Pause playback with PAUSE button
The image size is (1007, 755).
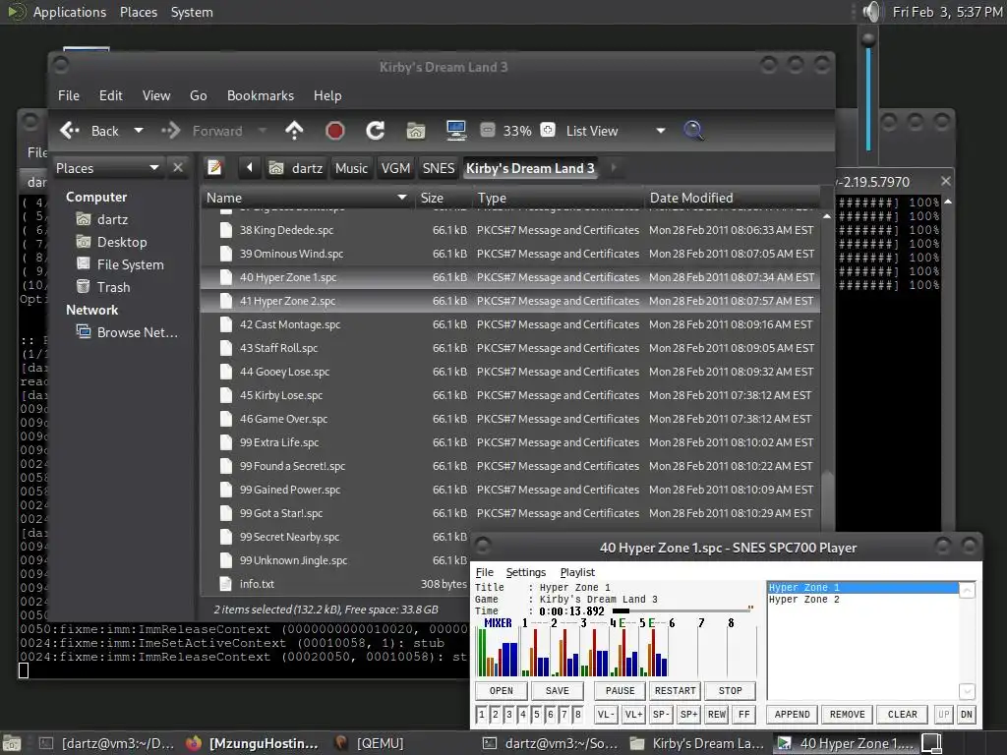click(x=620, y=691)
